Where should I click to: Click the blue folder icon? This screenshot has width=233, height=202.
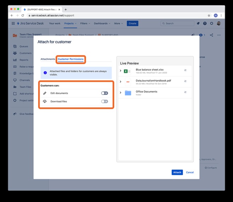point(128,93)
